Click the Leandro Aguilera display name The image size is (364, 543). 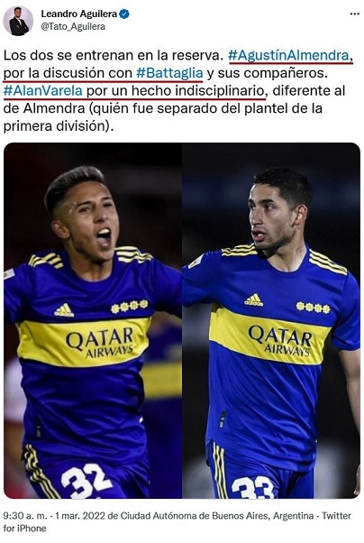[79, 14]
